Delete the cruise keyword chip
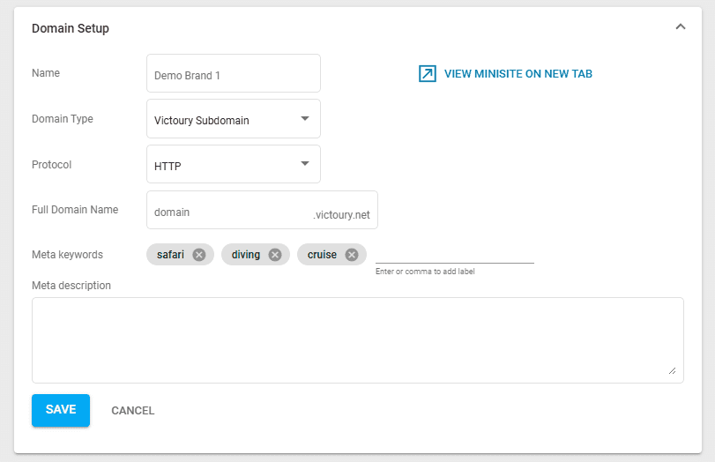This screenshot has width=715, height=462. coord(352,255)
